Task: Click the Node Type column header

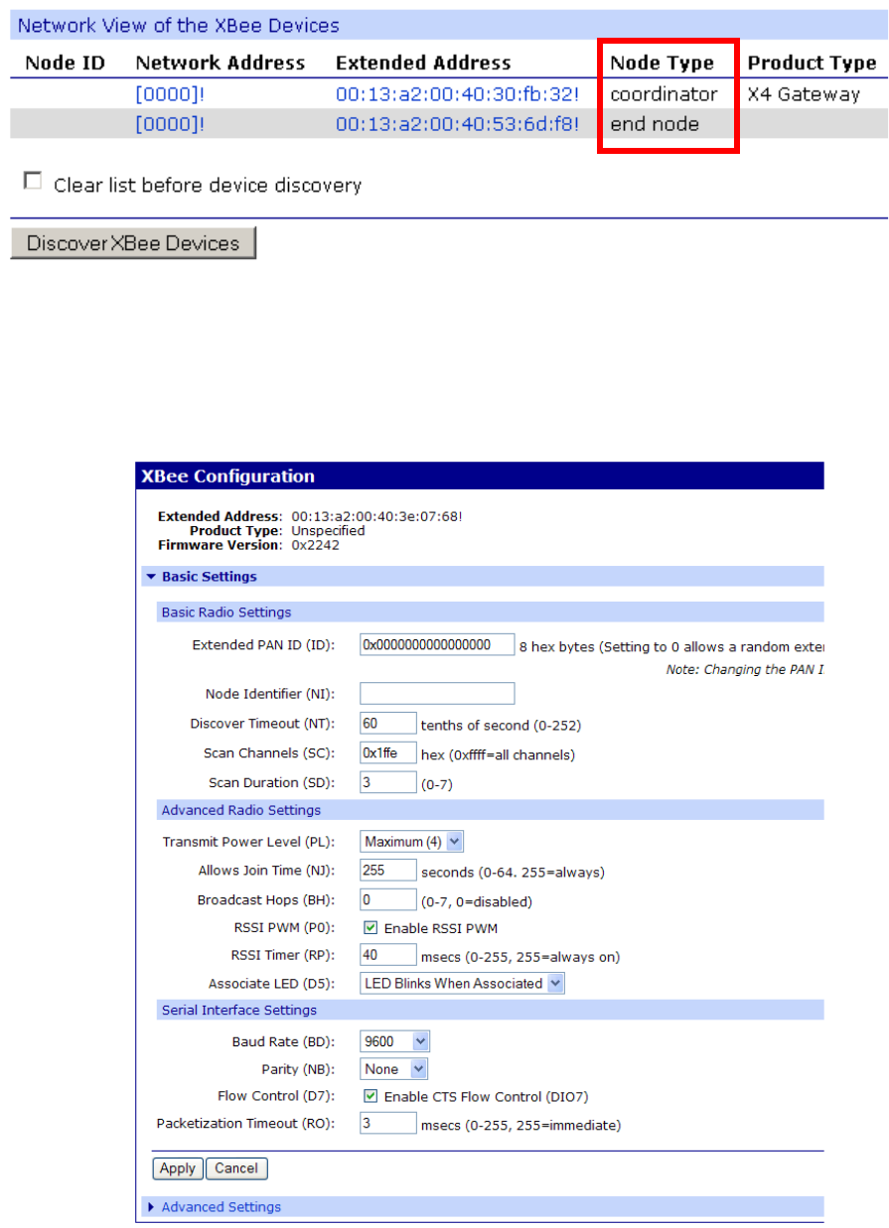Action: 662,63
